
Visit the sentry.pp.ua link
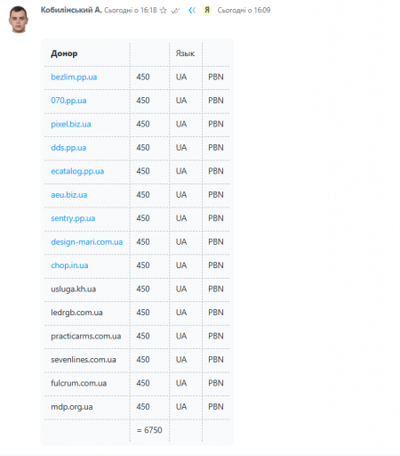click(73, 218)
